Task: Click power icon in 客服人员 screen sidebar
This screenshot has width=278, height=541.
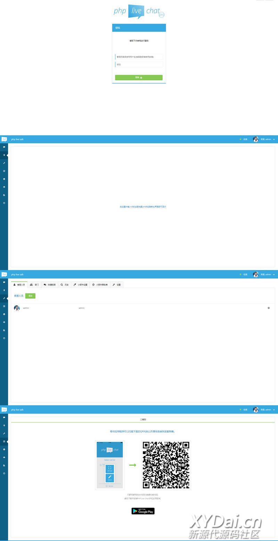Action: tap(4, 338)
